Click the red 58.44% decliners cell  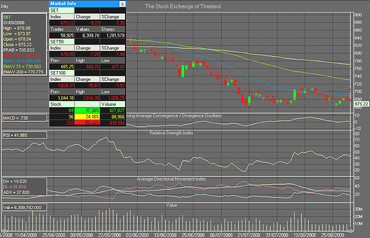87,123
